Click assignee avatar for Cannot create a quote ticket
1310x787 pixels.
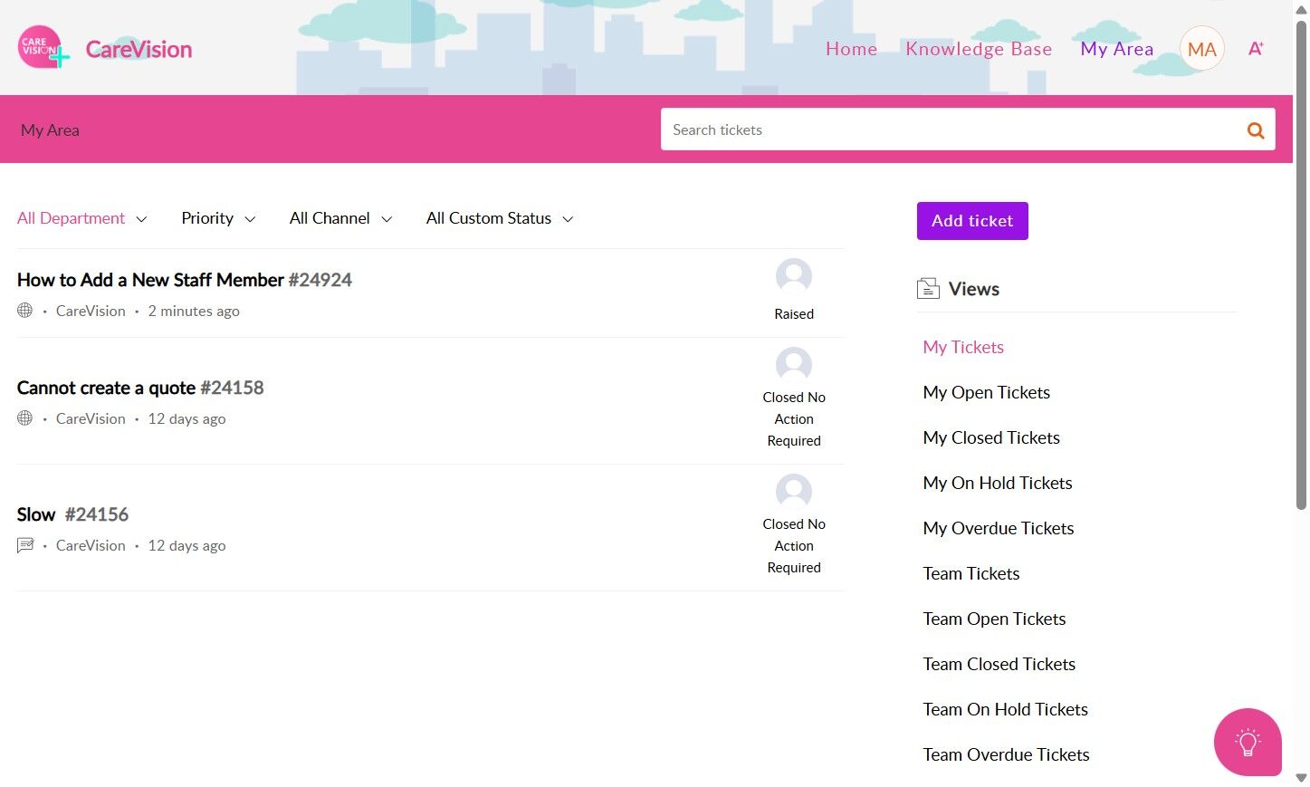pos(794,364)
